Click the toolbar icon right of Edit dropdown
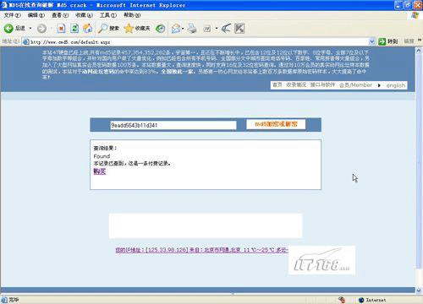Viewport: 423px width, 304px height. (x=226, y=28)
